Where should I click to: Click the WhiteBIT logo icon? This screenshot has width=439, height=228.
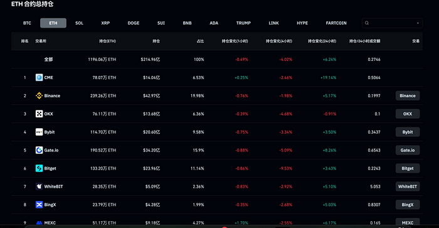point(39,187)
